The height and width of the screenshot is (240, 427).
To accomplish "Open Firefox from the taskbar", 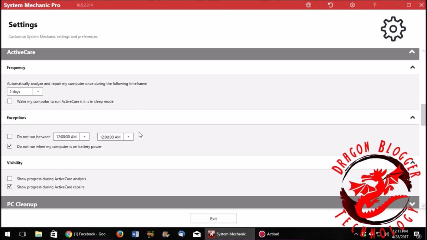I will 119,234.
